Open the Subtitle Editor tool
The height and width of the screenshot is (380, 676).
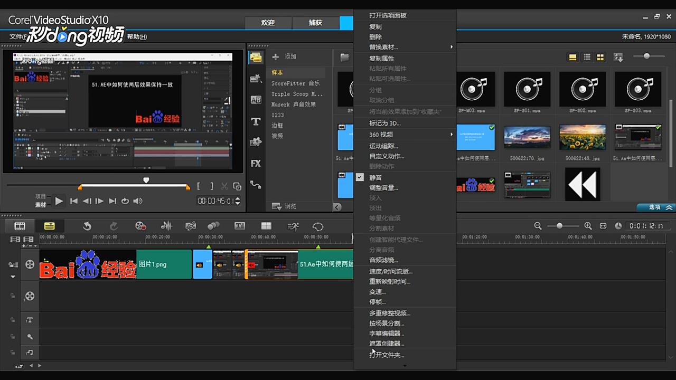240,226
